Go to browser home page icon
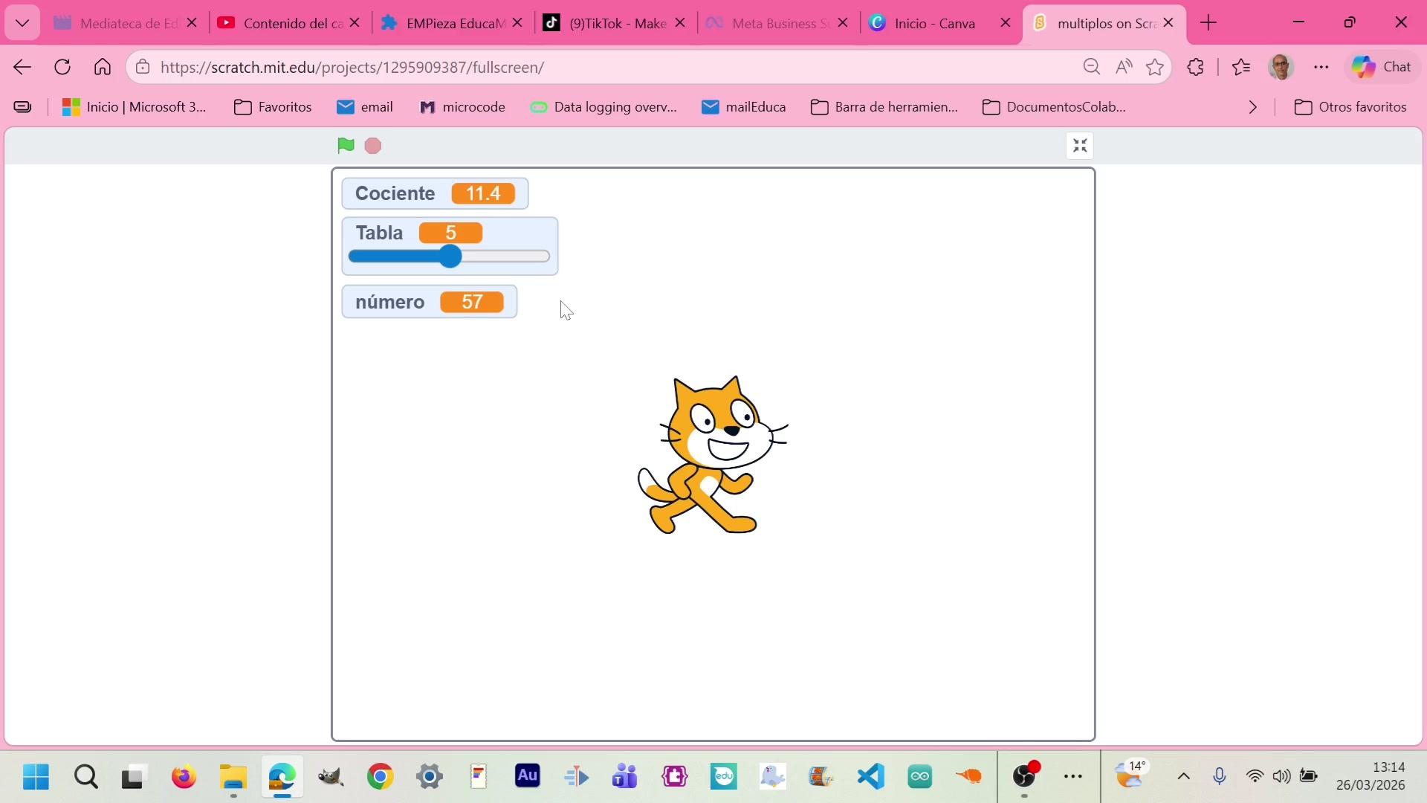 (x=103, y=67)
